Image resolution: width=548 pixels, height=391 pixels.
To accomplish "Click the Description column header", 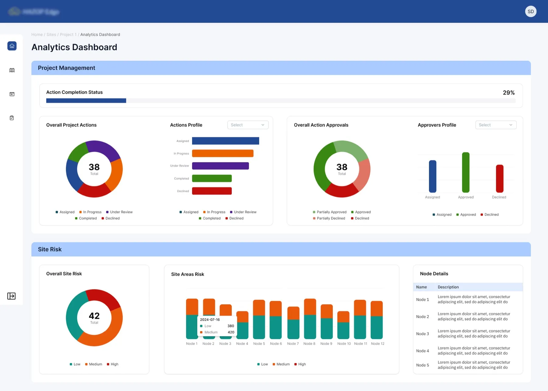I will pos(448,287).
